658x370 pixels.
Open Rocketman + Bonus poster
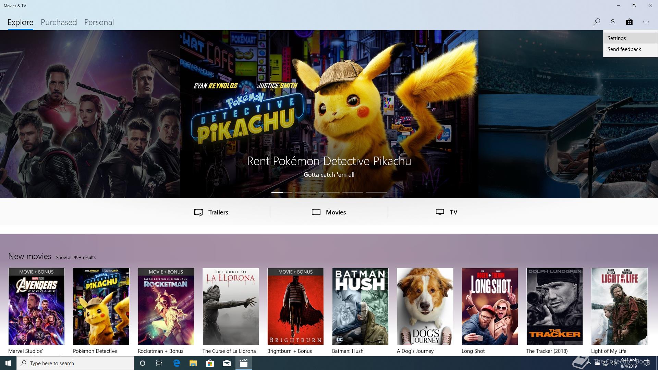166,307
